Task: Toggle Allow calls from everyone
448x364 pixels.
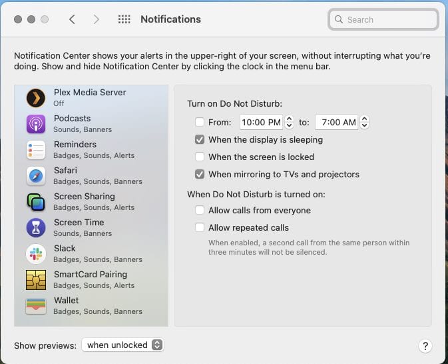Action: (x=200, y=211)
